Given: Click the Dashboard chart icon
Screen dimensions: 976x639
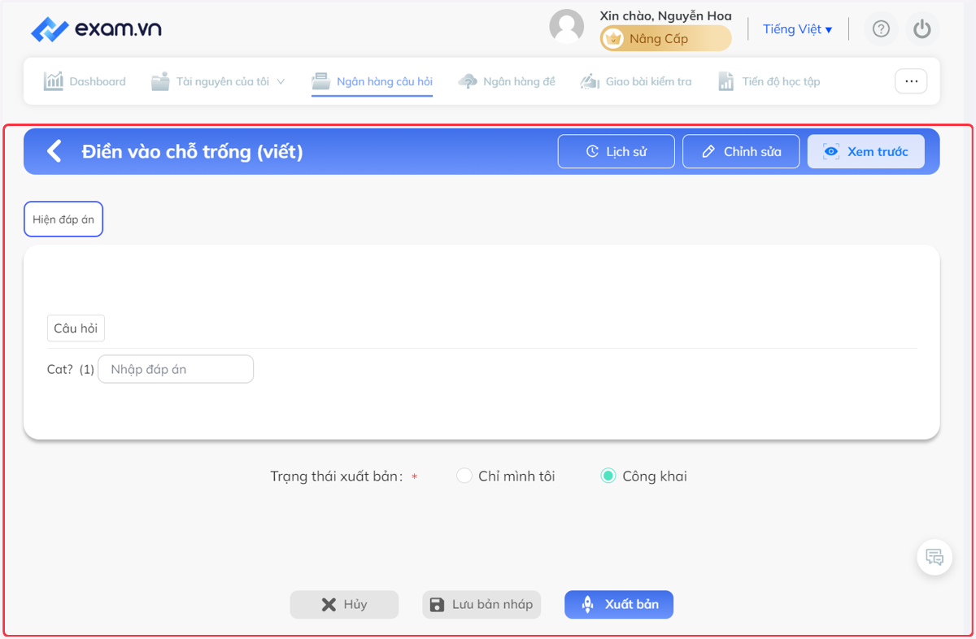Looking at the screenshot, I should click(x=53, y=81).
